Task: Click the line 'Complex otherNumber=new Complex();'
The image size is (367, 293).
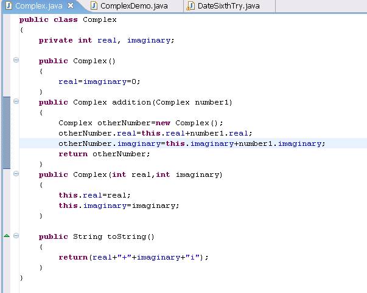Action: point(141,123)
